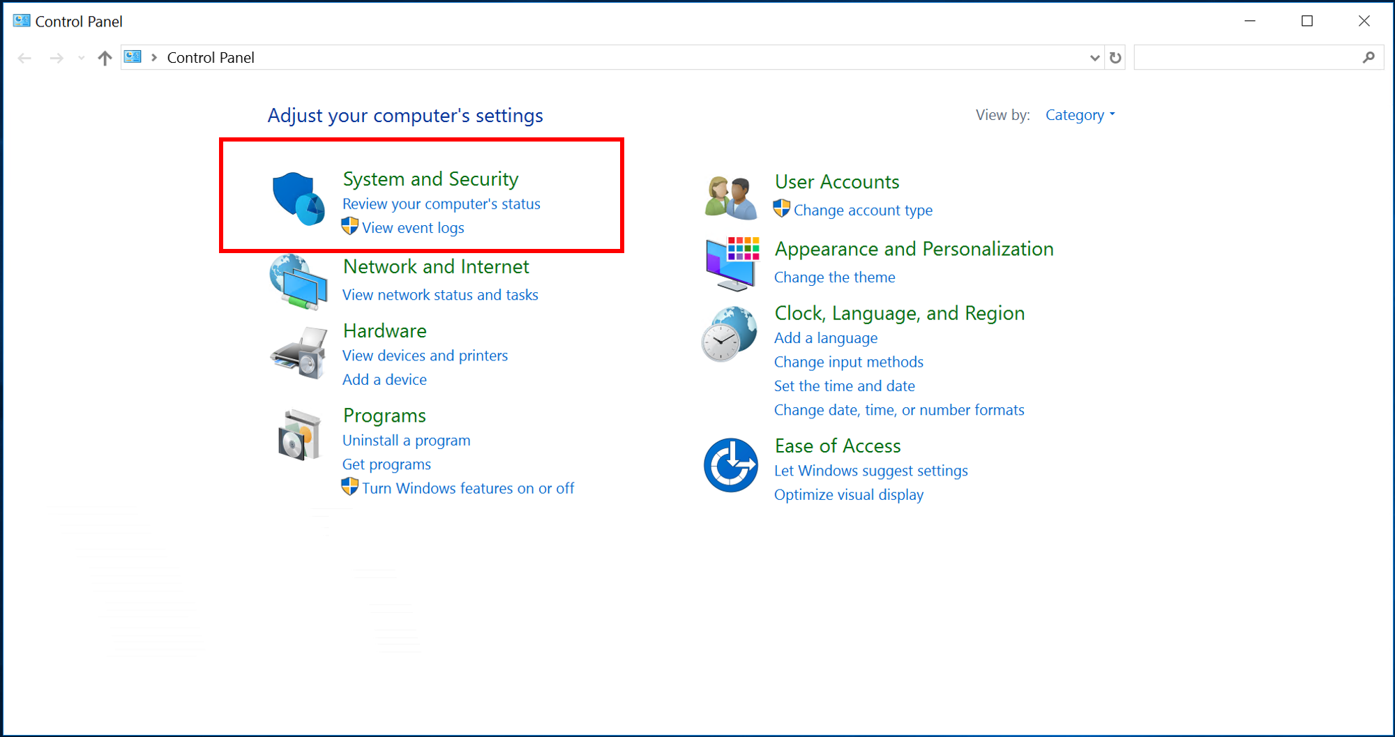The image size is (1395, 737).
Task: Open Change account type link
Action: pos(863,211)
